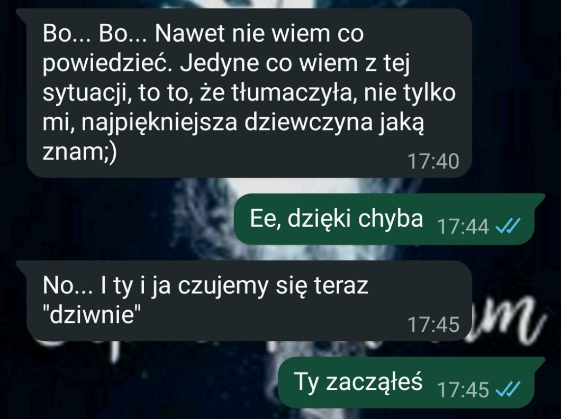The image size is (561, 419).
Task: Click the quoted word "dziwnie" in the message
Action: coord(92,315)
